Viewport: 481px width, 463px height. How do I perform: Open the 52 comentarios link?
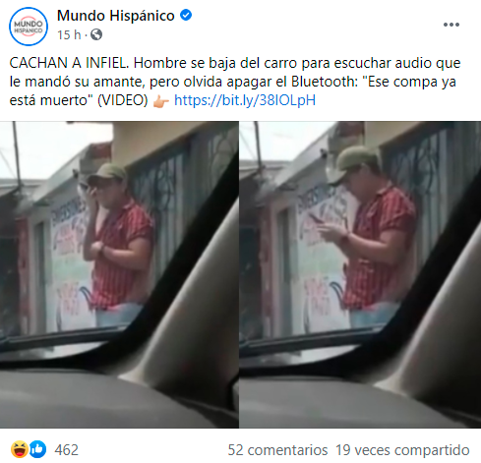[277, 450]
